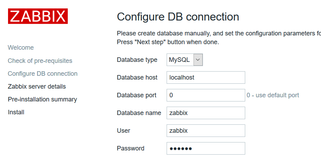Click the "Database name" label

[139, 113]
